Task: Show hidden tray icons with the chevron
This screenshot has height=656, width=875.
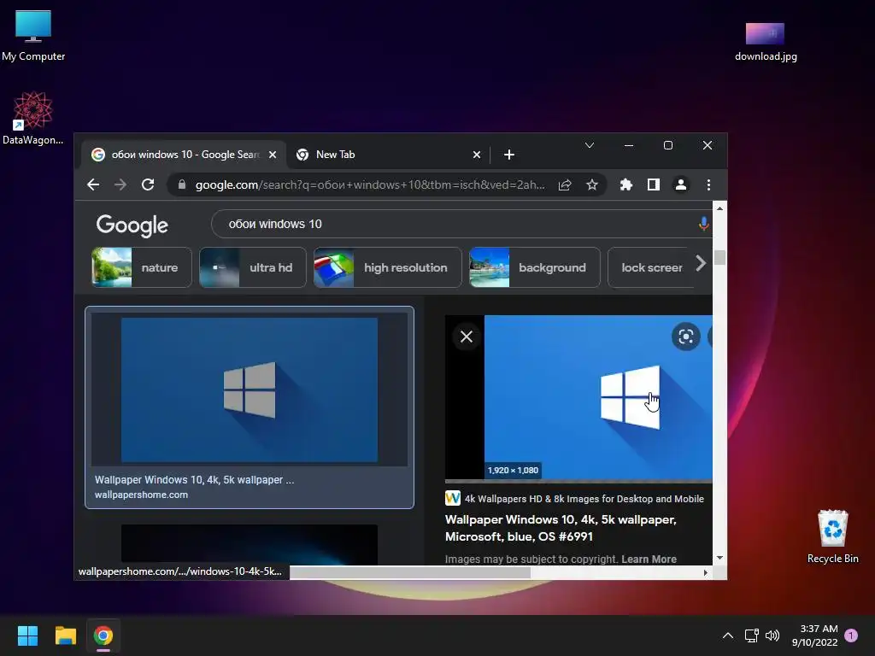Action: [728, 635]
